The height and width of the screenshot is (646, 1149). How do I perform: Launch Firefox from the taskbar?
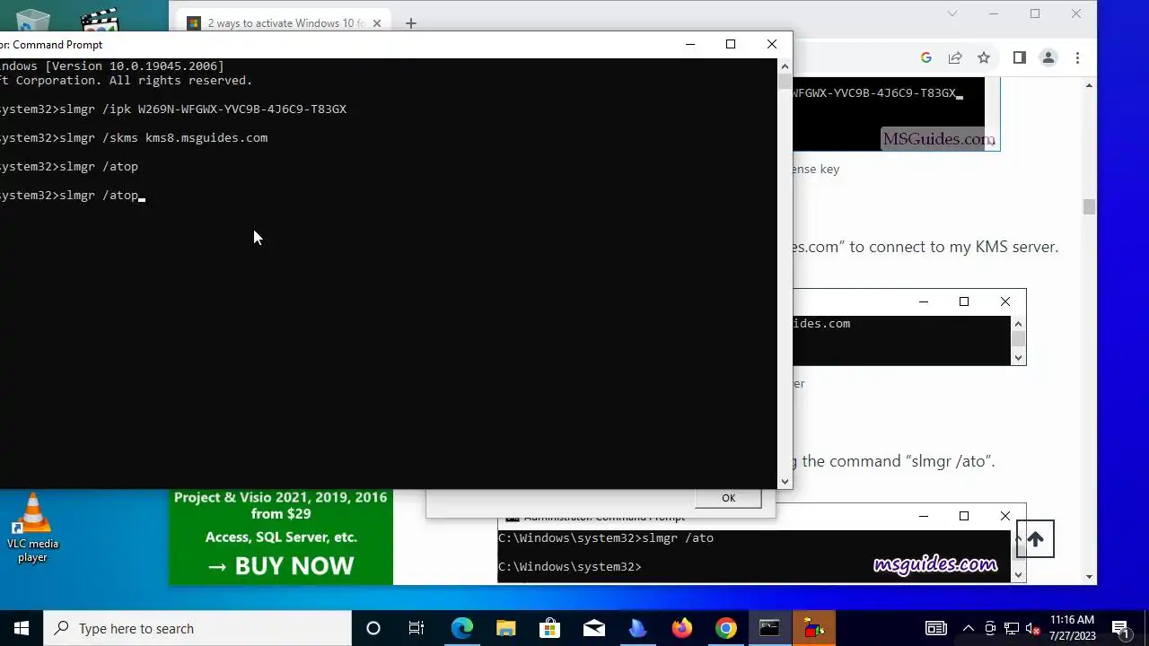[x=681, y=628]
